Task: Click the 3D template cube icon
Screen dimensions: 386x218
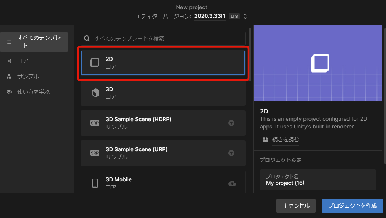Action: (96, 93)
